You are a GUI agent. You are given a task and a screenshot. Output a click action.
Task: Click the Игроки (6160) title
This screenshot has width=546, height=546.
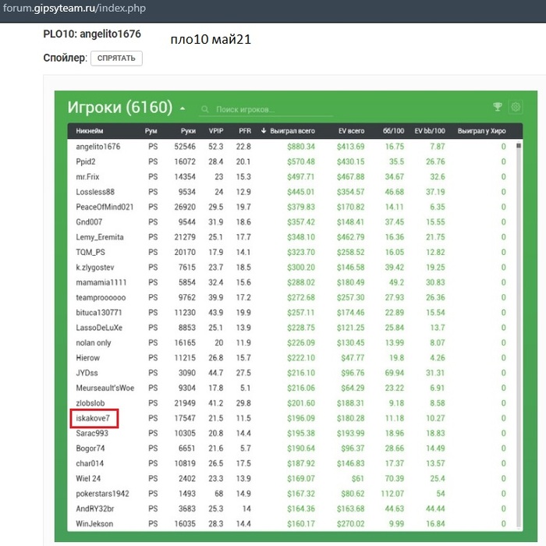point(120,107)
